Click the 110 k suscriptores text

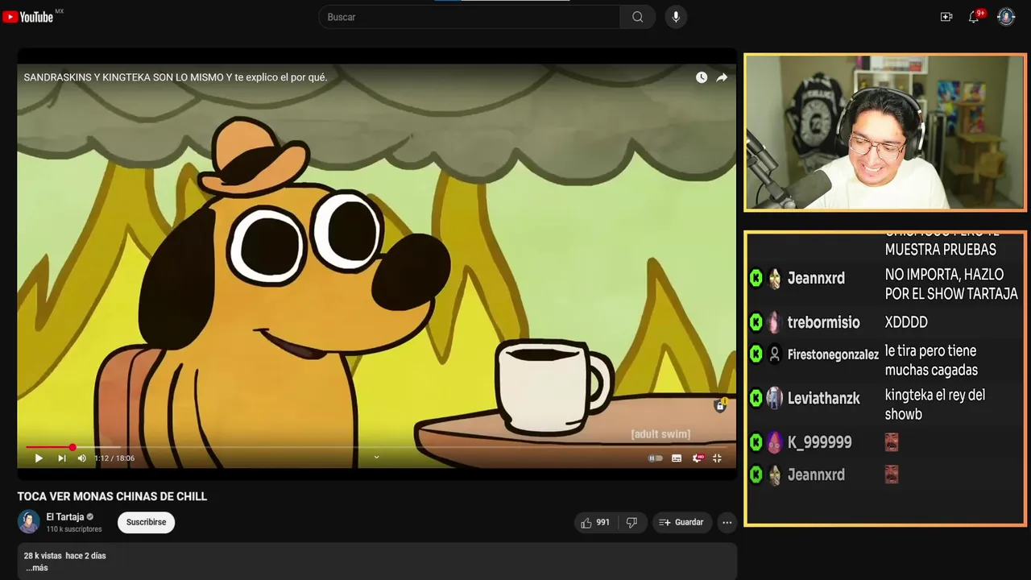74,529
